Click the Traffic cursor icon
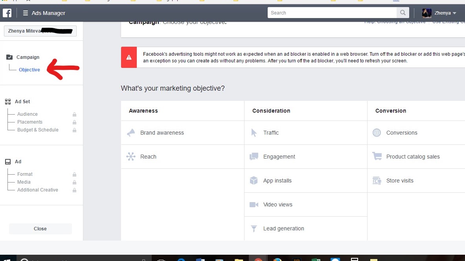 coord(254,133)
